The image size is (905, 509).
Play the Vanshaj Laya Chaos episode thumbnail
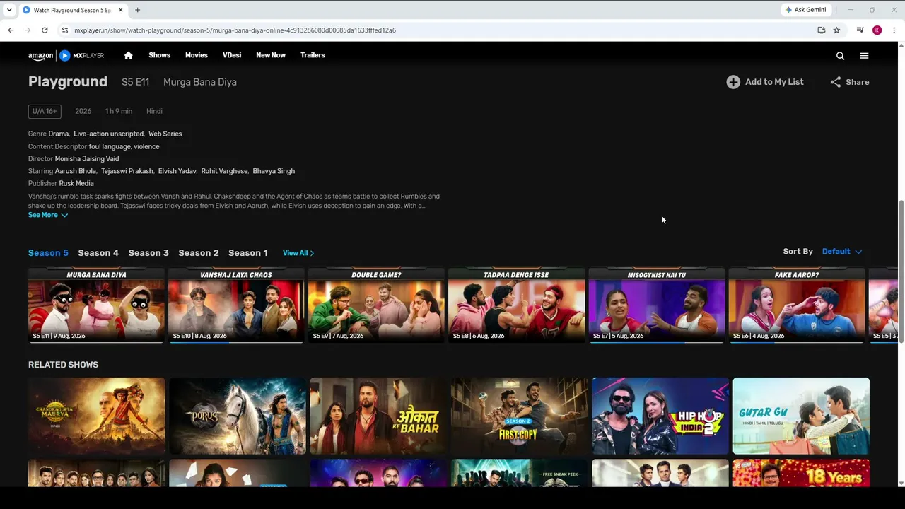[x=236, y=305]
